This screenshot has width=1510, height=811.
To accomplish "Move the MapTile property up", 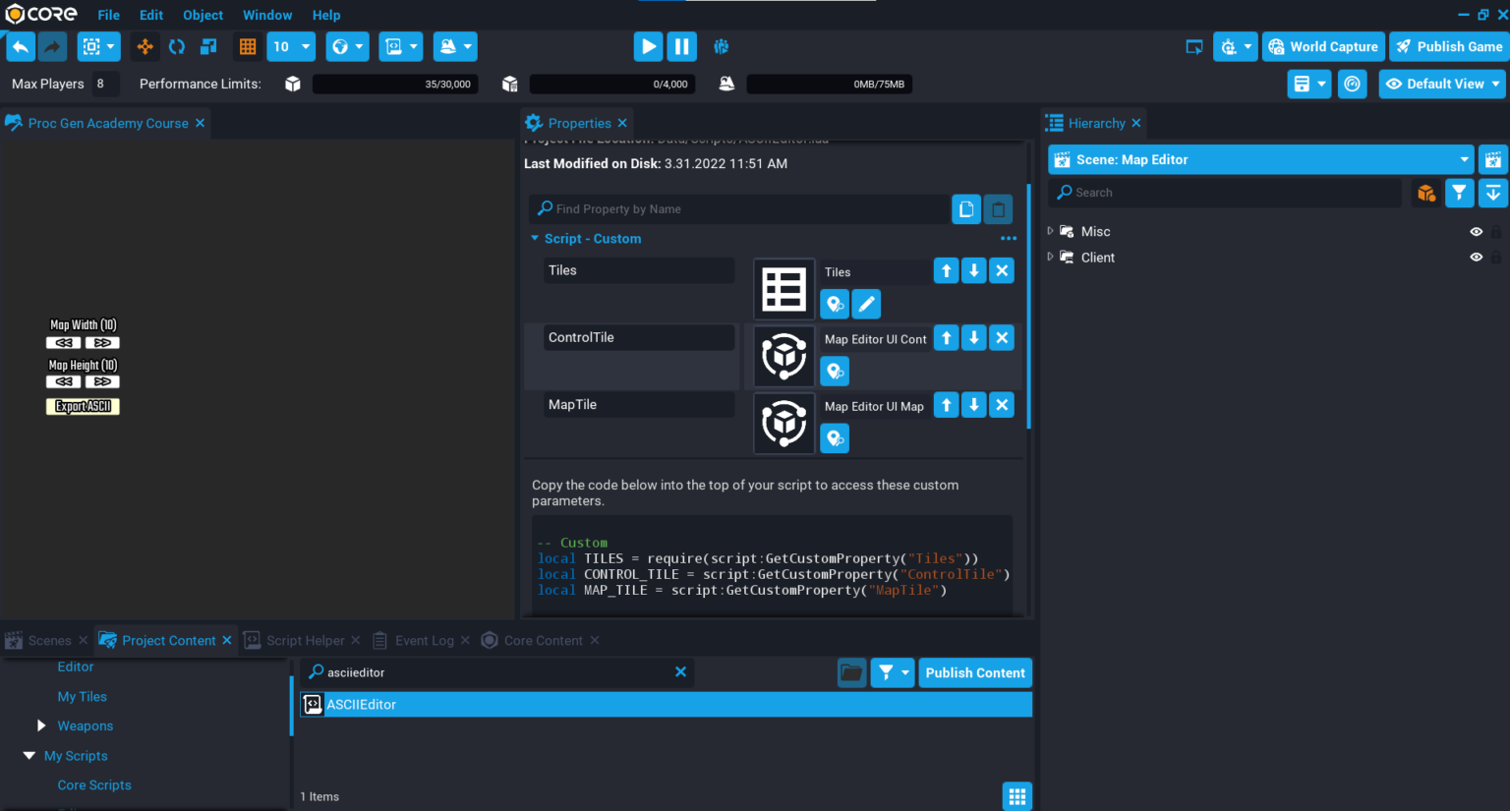I will tap(946, 404).
